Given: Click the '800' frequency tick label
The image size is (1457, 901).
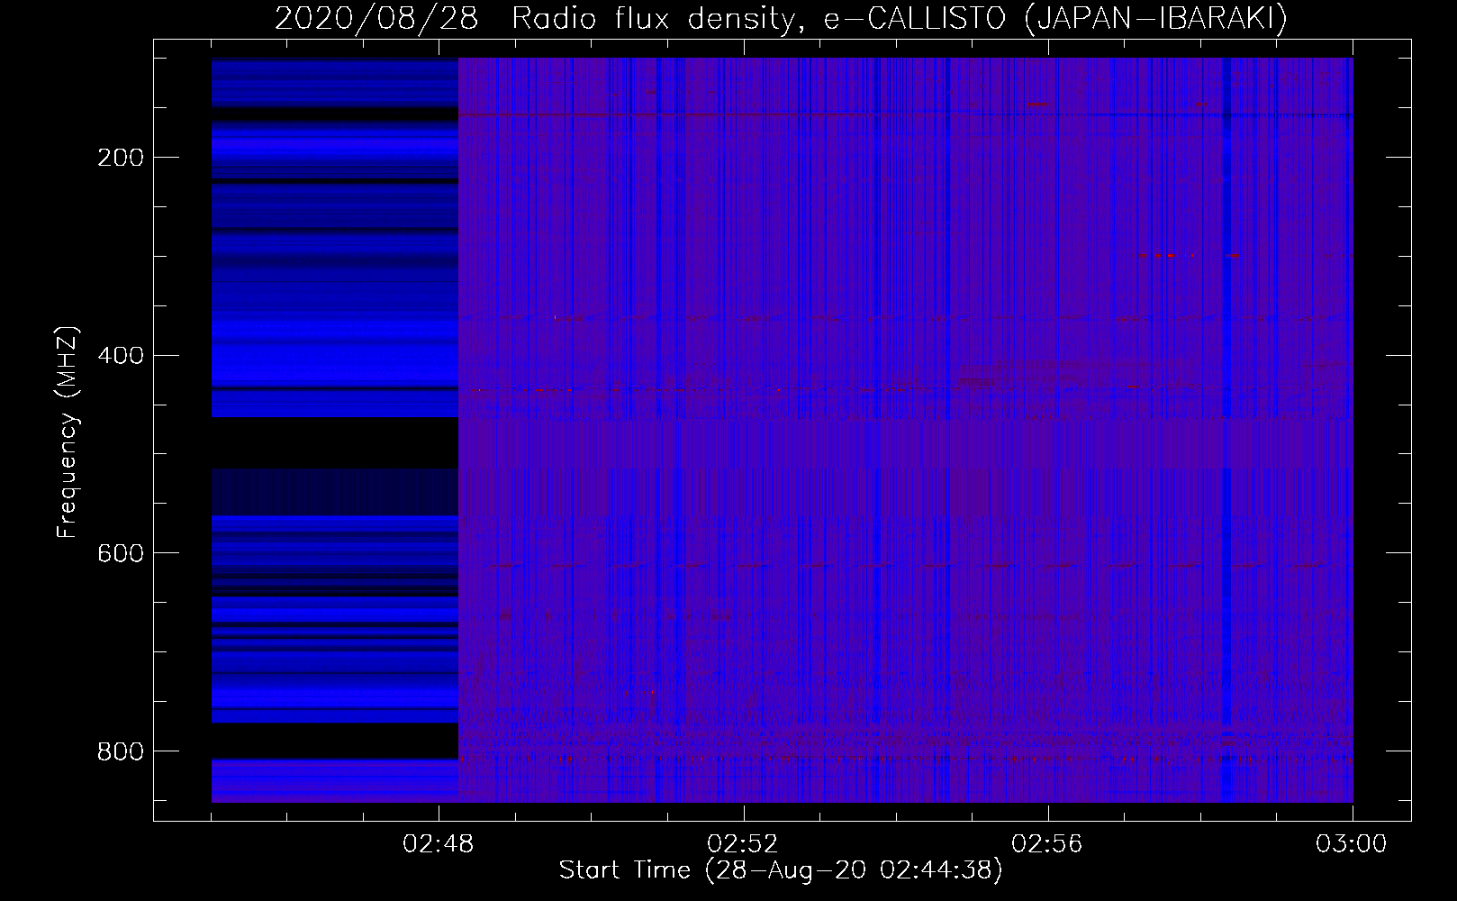Looking at the screenshot, I should pos(121,751).
